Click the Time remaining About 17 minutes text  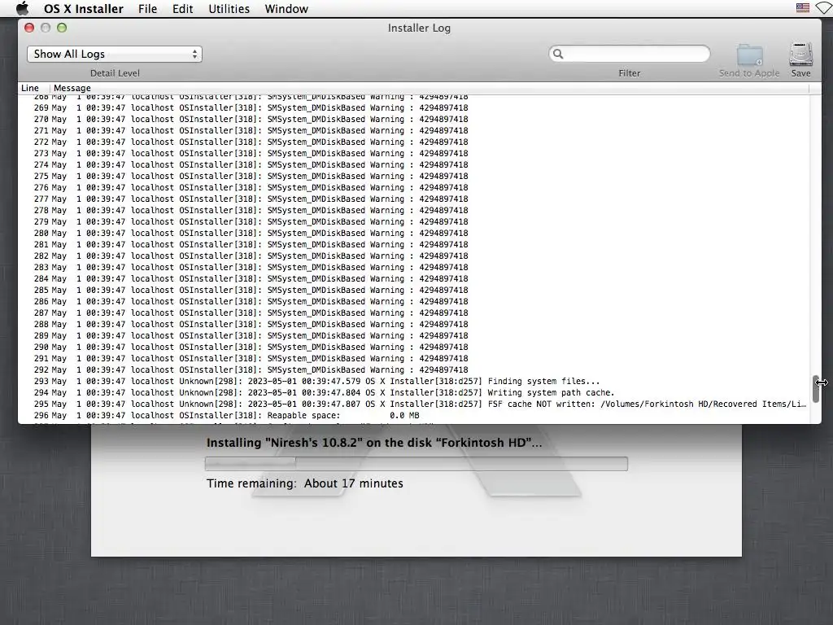click(x=305, y=483)
